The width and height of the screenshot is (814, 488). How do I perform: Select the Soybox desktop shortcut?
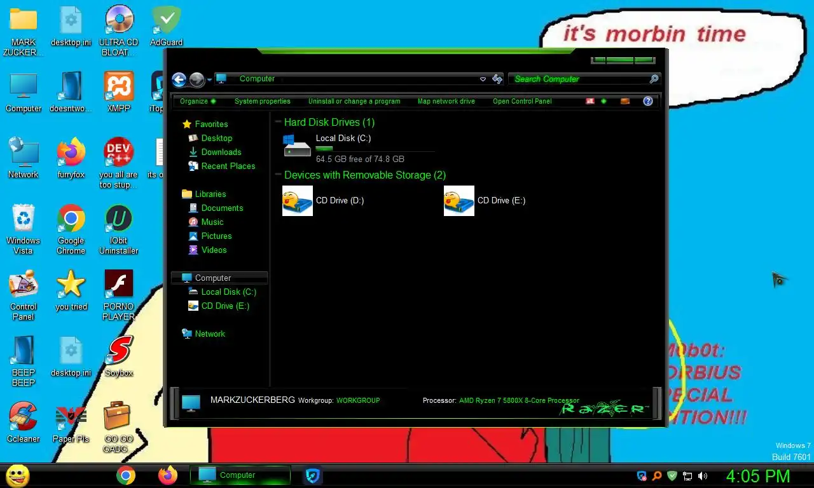(x=119, y=356)
